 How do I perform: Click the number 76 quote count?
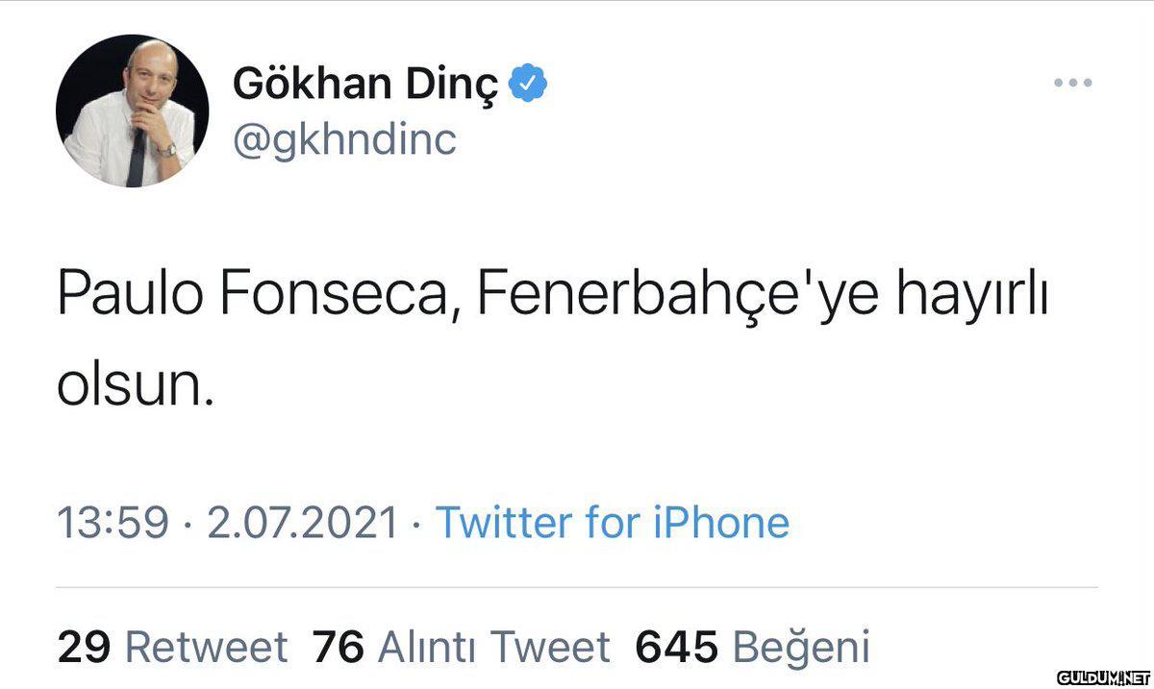click(339, 647)
